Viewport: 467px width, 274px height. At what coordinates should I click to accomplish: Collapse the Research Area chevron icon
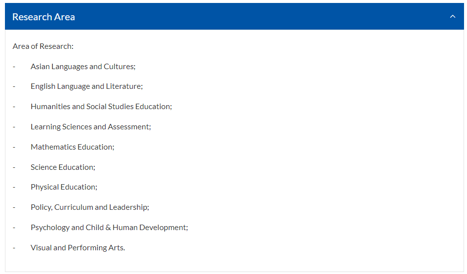(x=452, y=17)
